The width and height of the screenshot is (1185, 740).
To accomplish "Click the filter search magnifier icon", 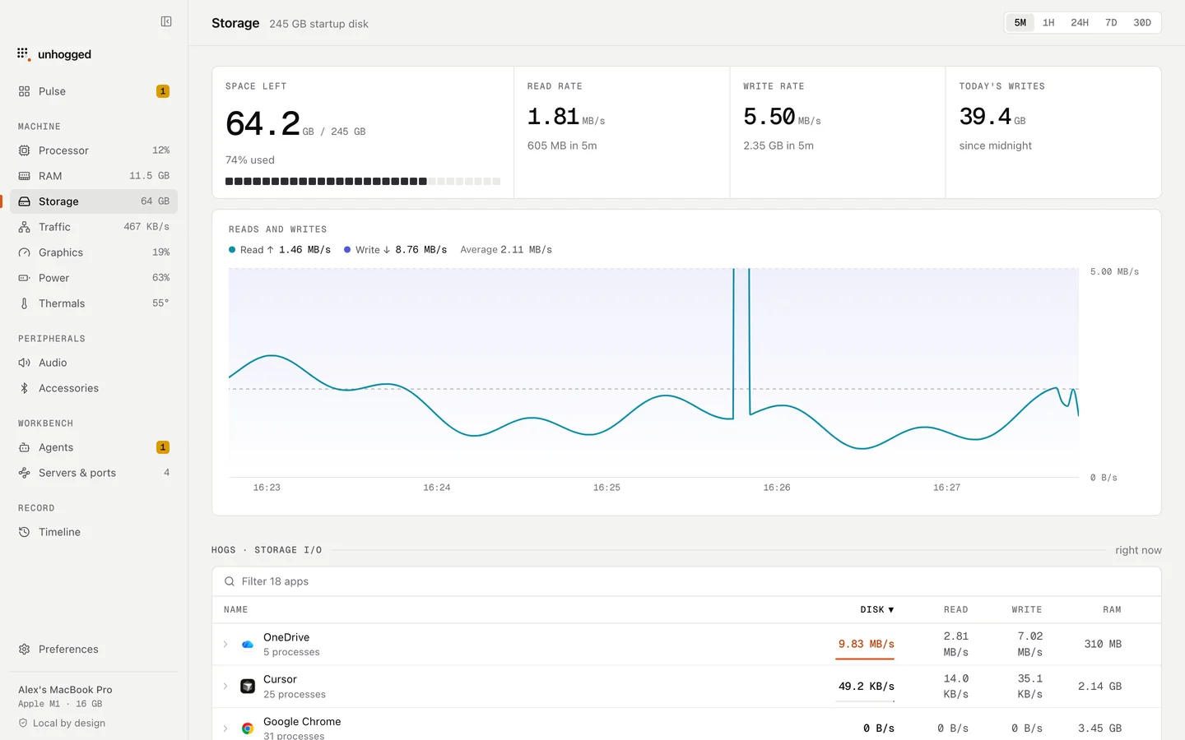I will coord(230,581).
